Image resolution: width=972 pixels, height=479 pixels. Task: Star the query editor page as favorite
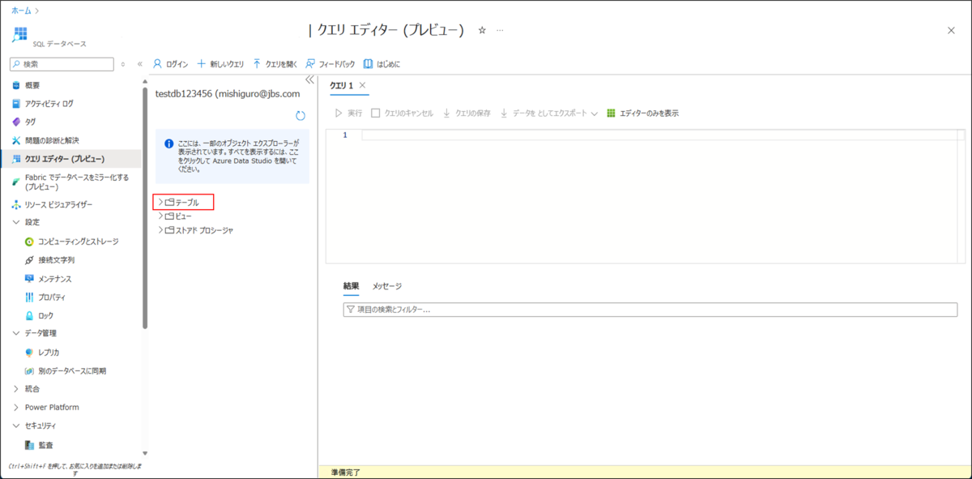tap(483, 28)
